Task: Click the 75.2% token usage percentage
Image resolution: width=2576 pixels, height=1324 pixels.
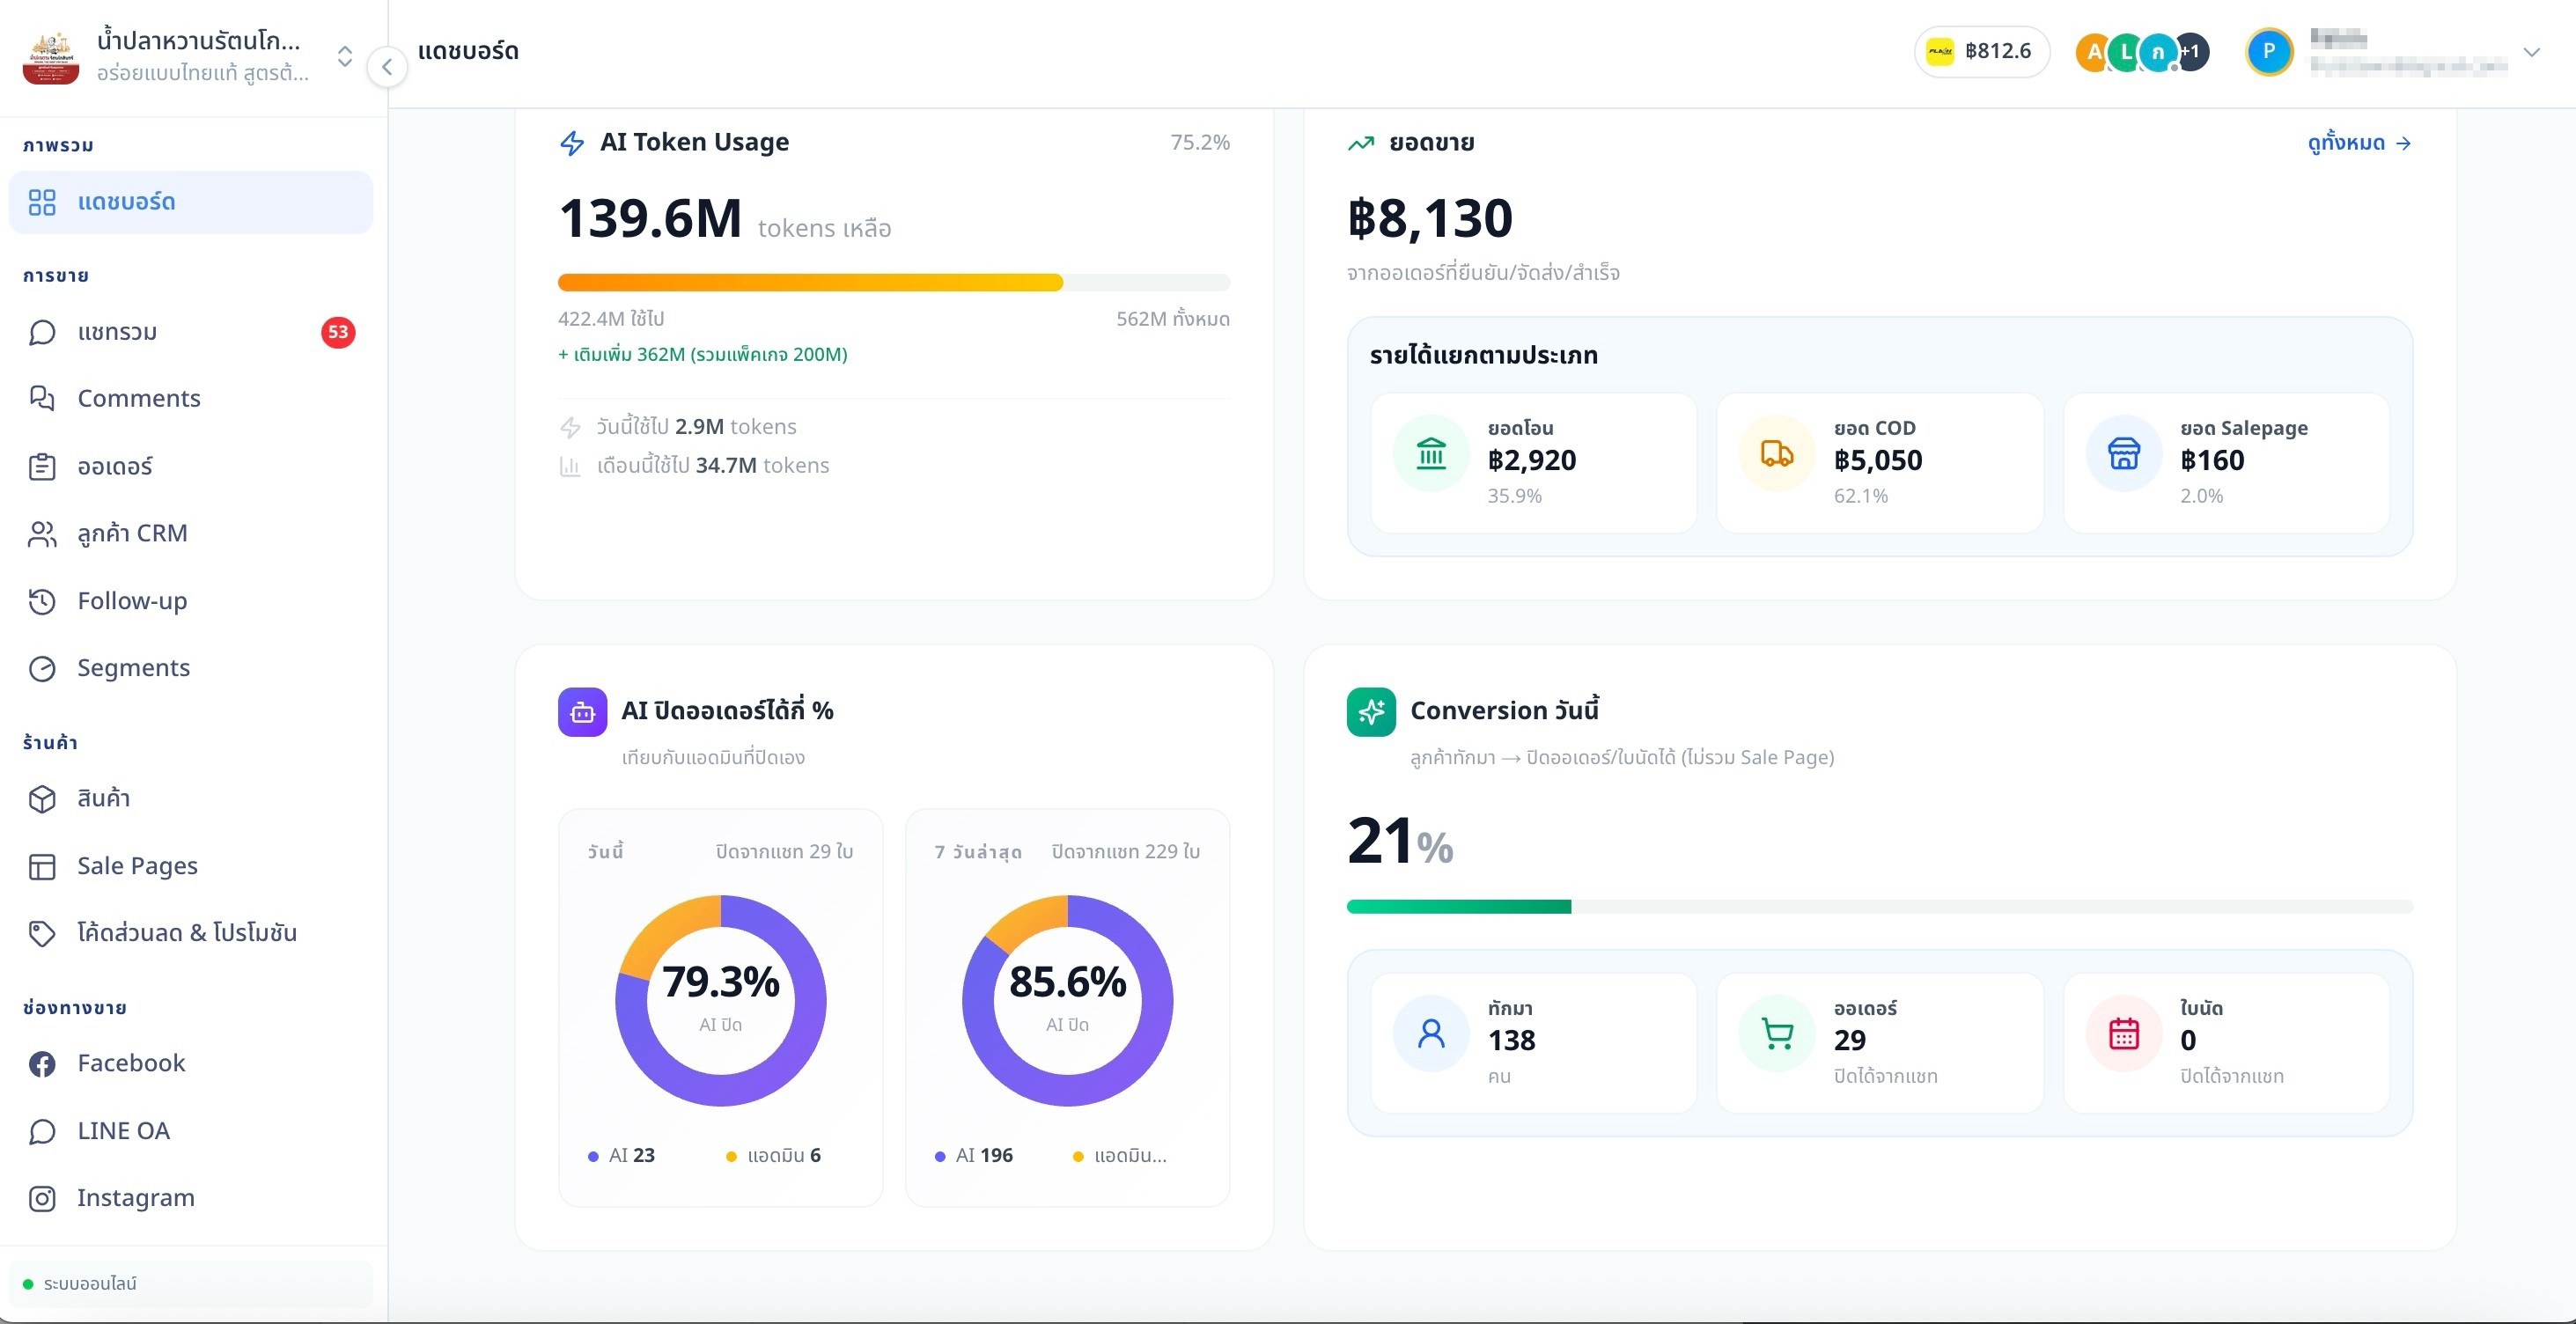Action: pos(1200,143)
